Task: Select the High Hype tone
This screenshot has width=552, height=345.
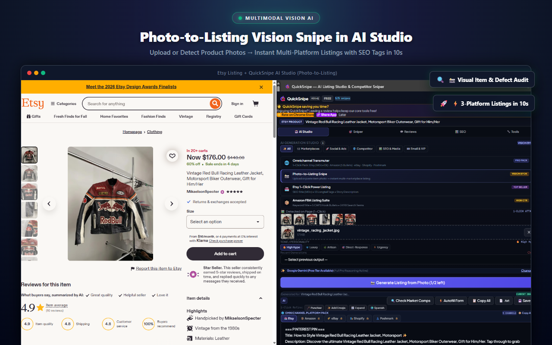Action: point(291,247)
